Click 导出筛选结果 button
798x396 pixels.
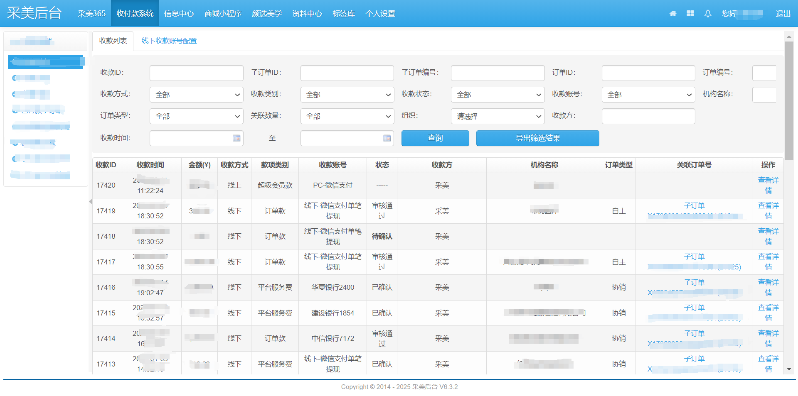[x=538, y=138]
